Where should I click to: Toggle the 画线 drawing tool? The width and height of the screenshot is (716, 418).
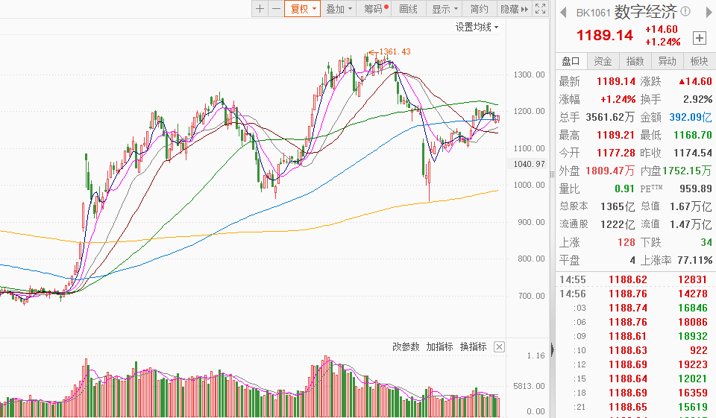[409, 9]
